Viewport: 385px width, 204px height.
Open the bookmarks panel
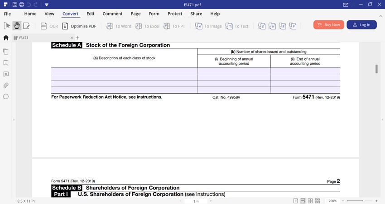tap(6, 63)
